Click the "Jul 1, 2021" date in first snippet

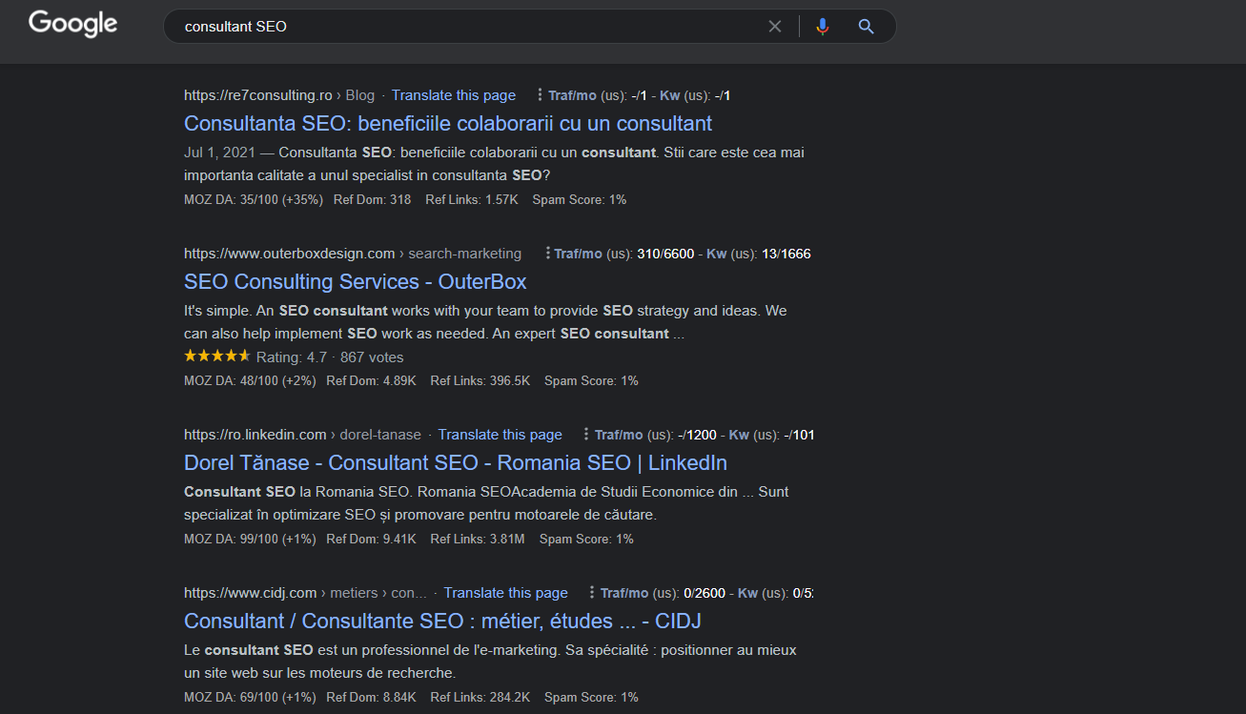[218, 152]
